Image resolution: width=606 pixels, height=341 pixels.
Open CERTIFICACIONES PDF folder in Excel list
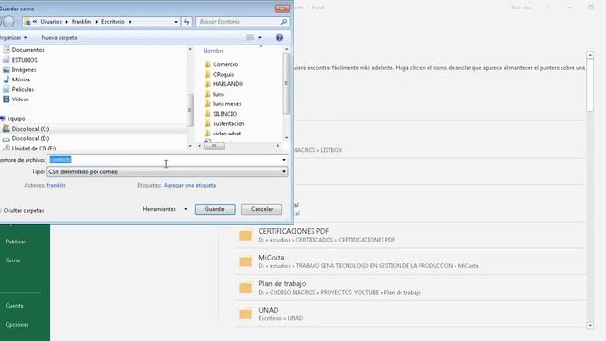coord(410,235)
